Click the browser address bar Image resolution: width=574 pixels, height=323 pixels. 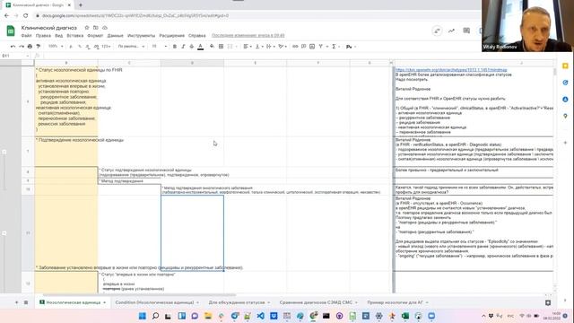257,16
